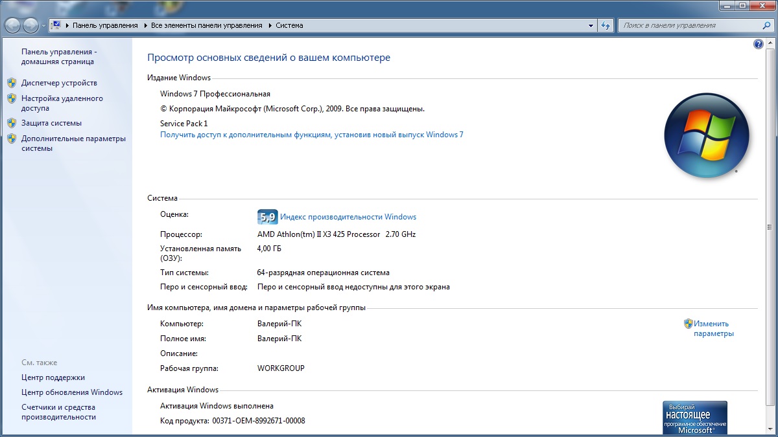Open 'Центр поддержки' link
The image size is (778, 437).
(53, 377)
